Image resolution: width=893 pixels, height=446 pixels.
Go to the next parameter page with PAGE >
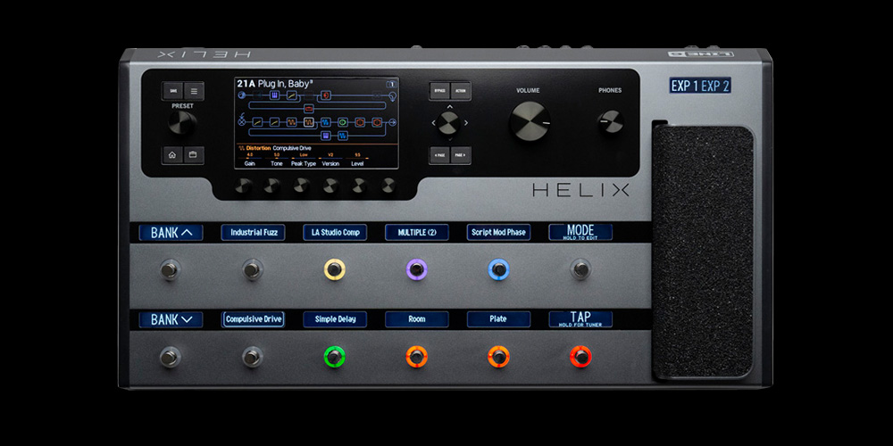tap(461, 154)
